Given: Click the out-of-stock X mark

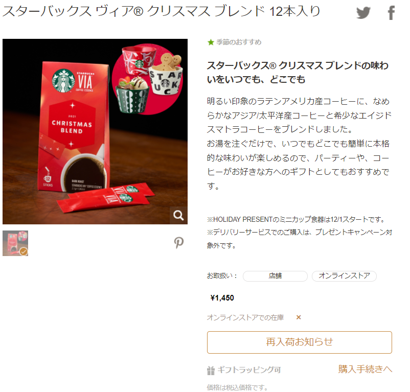Looking at the screenshot, I should pos(299,317).
